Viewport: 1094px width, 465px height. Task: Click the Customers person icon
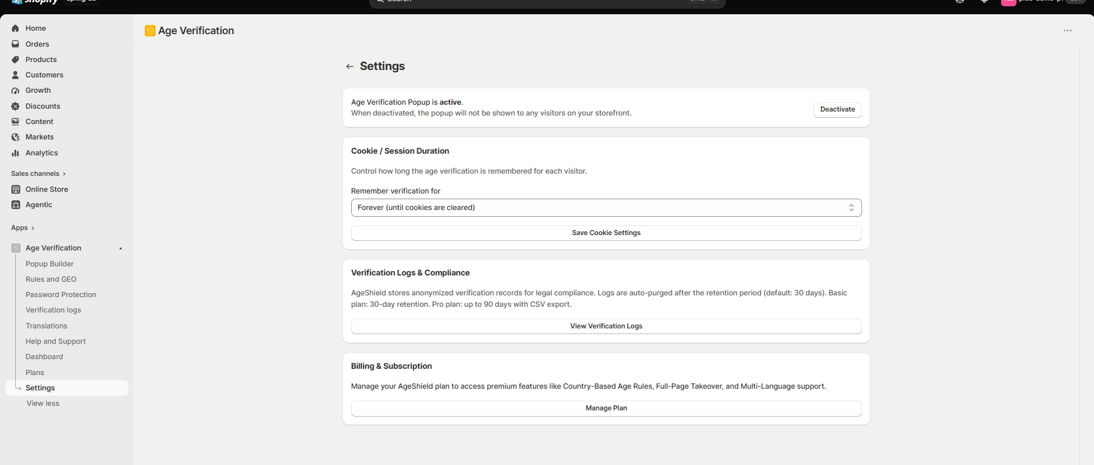pos(15,75)
